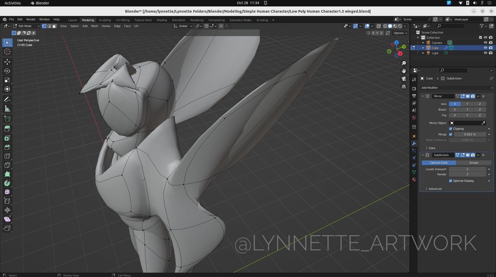Select the Transform tool

(7, 89)
